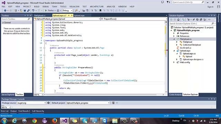
Task: Open Internet Explorer from the taskbar
Action: pyautogui.click(x=14, y=121)
